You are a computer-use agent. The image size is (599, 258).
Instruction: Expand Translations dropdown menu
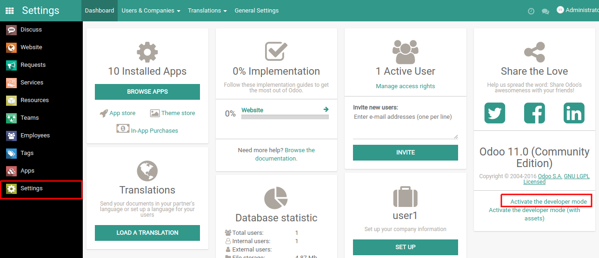207,11
